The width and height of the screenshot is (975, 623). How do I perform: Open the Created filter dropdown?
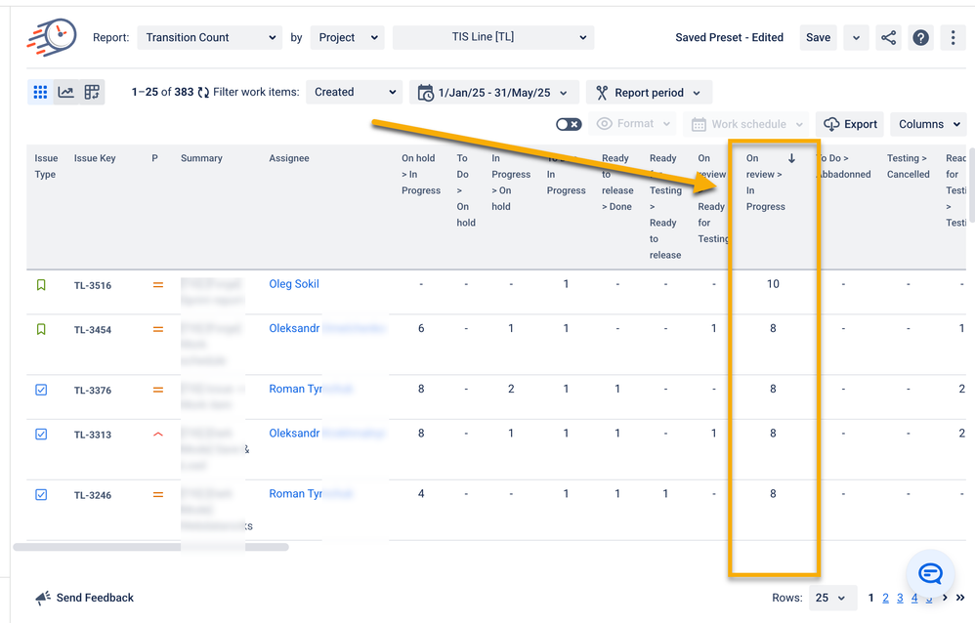click(x=354, y=92)
